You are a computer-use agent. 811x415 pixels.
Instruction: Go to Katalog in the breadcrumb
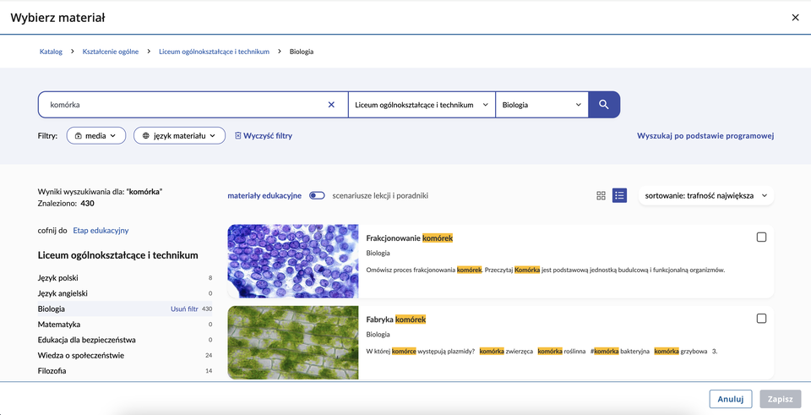(x=51, y=52)
